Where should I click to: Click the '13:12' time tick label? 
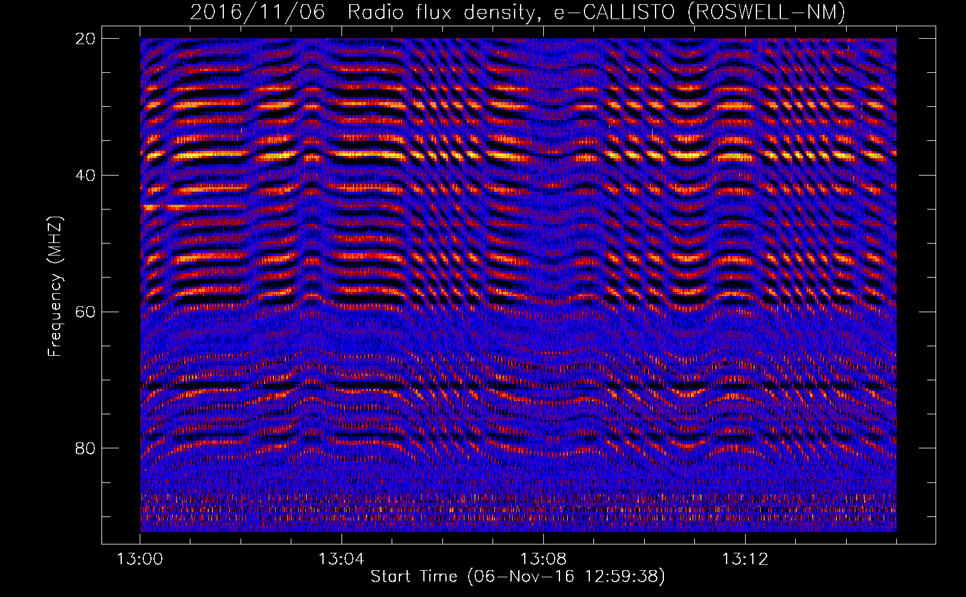pos(745,559)
